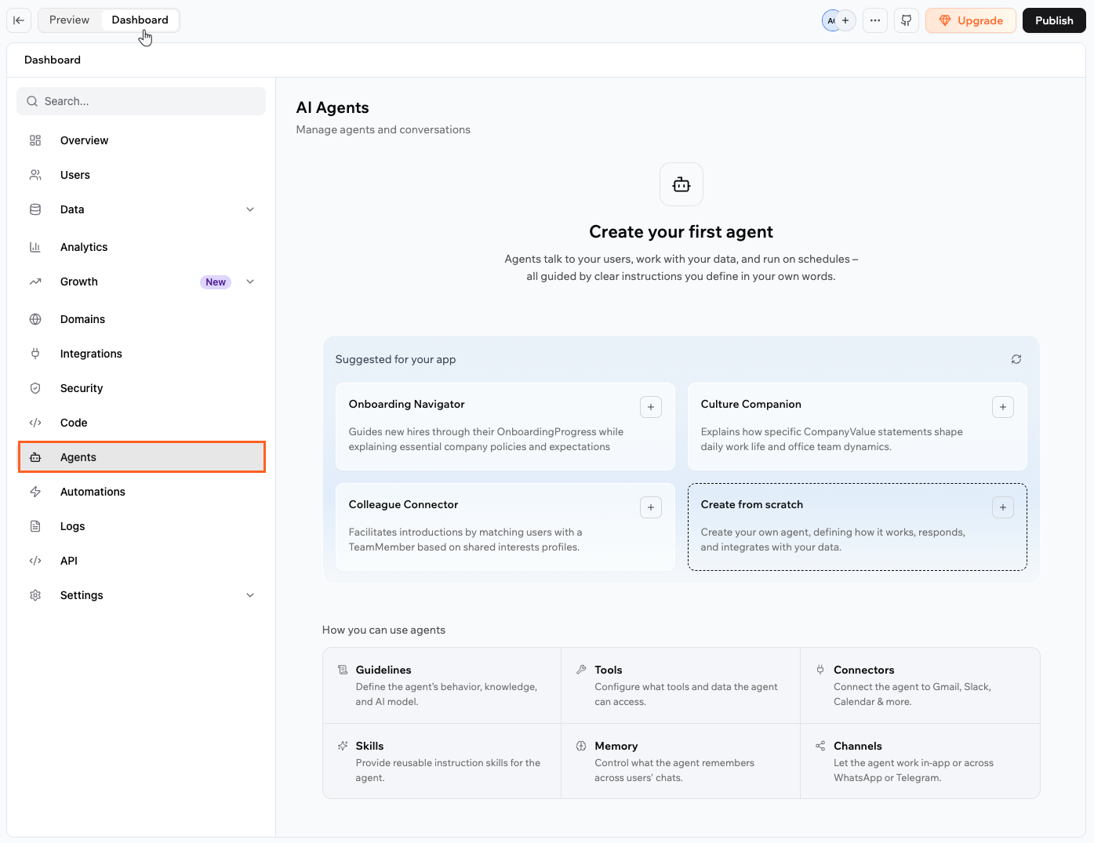Click the Analytics bar chart icon
This screenshot has width=1094, height=843.
click(x=35, y=247)
